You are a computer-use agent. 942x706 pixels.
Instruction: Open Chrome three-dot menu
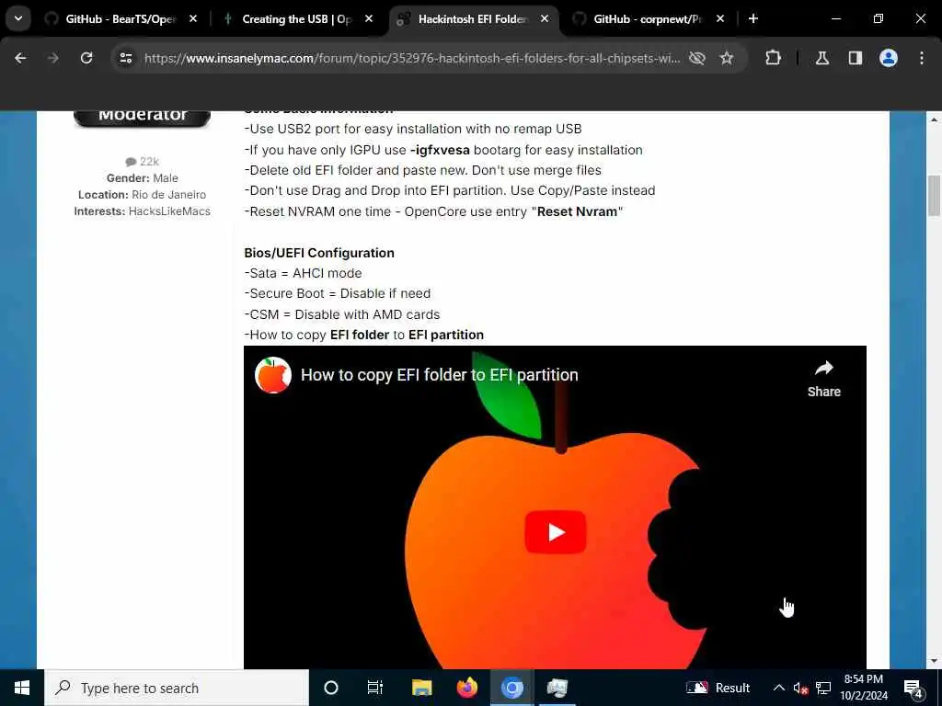click(922, 58)
